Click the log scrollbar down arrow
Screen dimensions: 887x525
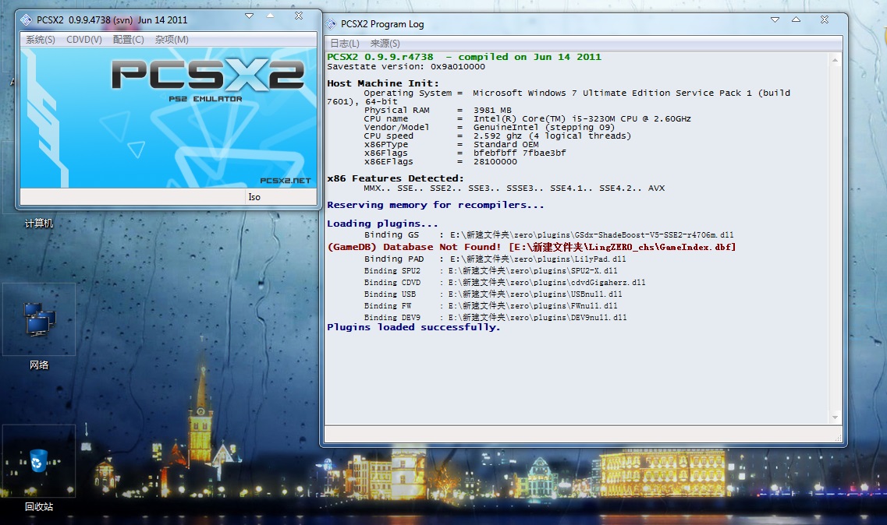[835, 418]
